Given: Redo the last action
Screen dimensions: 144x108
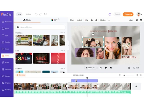Looking at the screenshot, I should point(41,14).
